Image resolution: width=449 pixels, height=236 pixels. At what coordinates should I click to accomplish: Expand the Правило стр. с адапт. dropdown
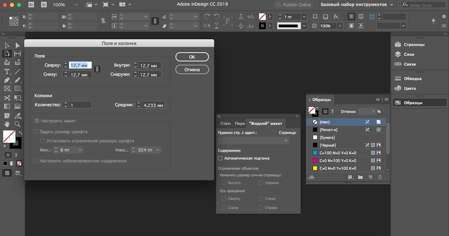pyautogui.click(x=253, y=140)
